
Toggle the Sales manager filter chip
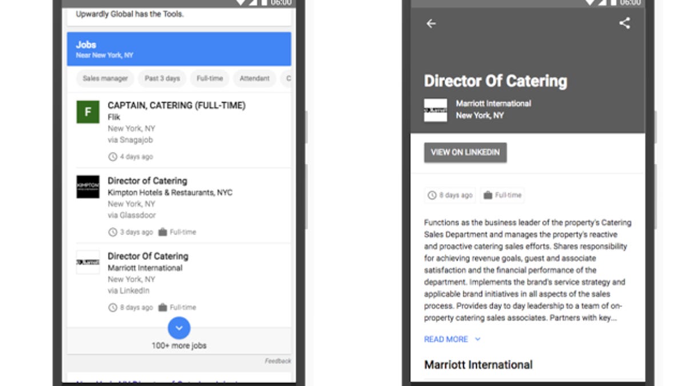pos(105,79)
